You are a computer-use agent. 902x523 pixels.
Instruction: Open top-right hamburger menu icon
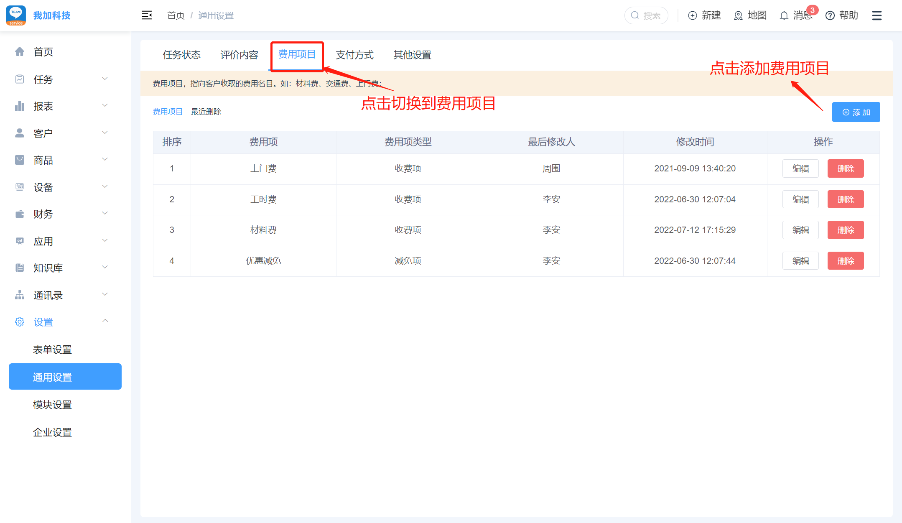point(877,15)
